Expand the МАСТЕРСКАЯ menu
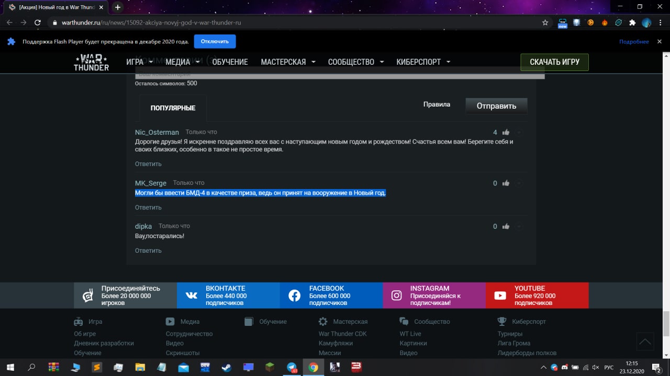This screenshot has width=670, height=376. [x=288, y=62]
